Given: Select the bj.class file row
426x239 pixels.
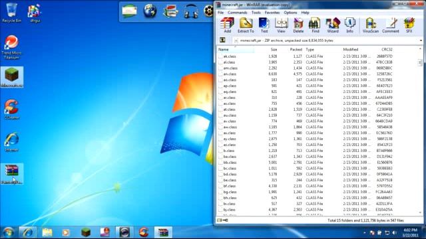Looking at the screenshot, I should pyautogui.click(x=306, y=210).
